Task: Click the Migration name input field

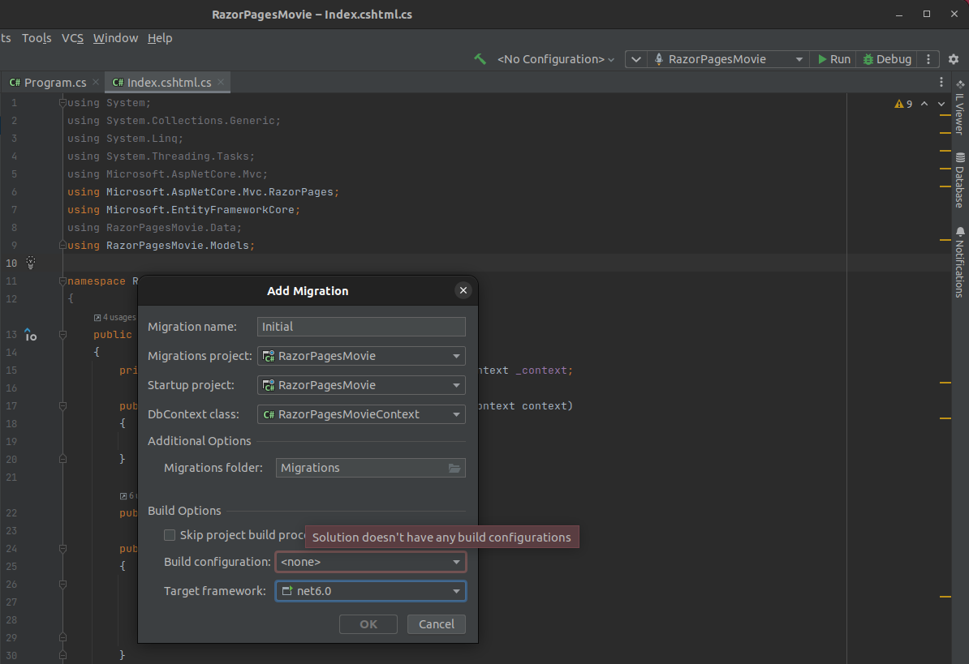Action: (x=361, y=326)
